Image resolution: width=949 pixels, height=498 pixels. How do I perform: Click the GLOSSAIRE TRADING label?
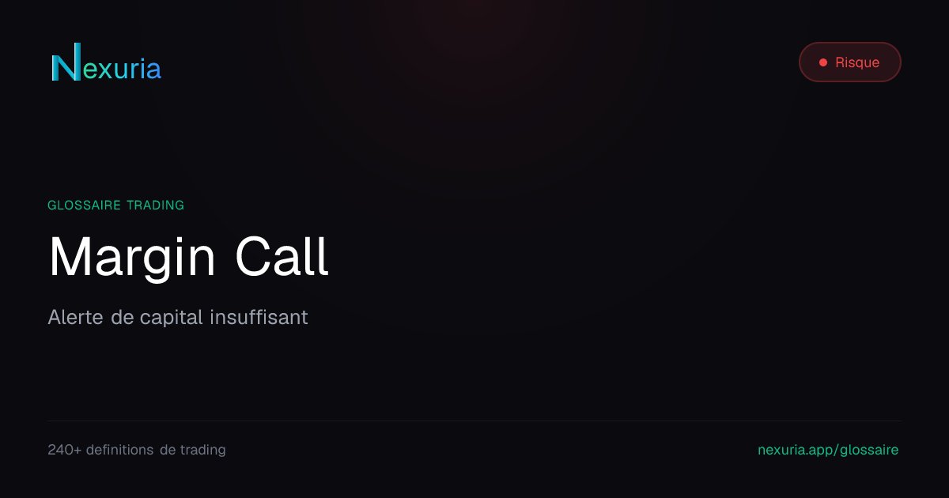click(115, 206)
